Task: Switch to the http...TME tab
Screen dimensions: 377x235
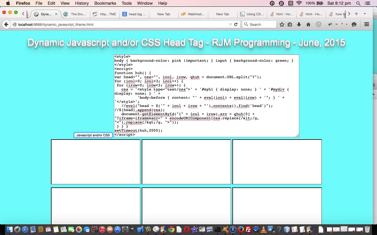Action: (x=105, y=14)
